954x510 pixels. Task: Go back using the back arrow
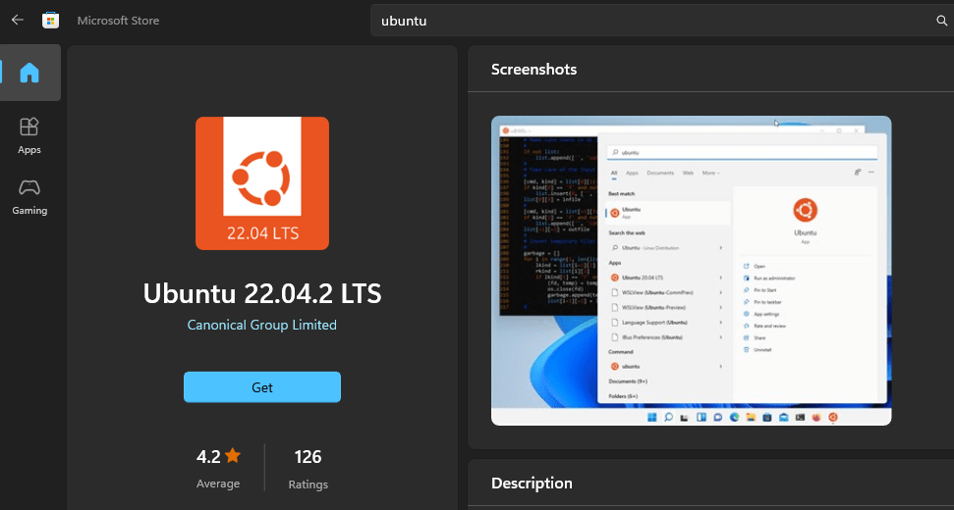[17, 20]
